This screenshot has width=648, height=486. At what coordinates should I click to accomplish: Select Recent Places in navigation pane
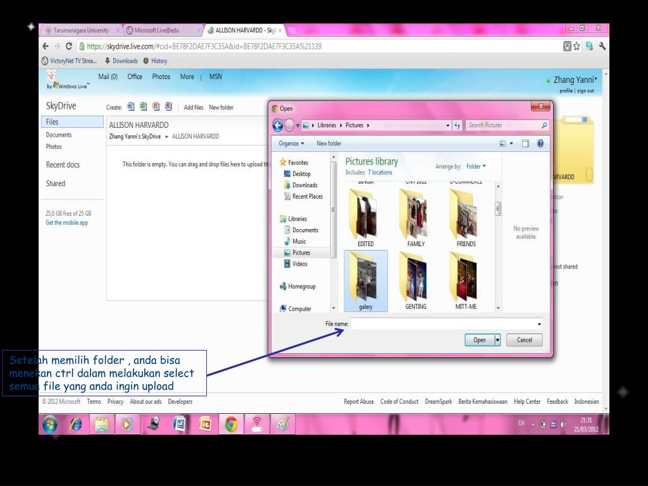303,196
